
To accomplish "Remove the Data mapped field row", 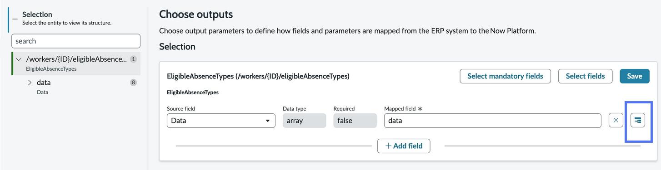I will (616, 121).
